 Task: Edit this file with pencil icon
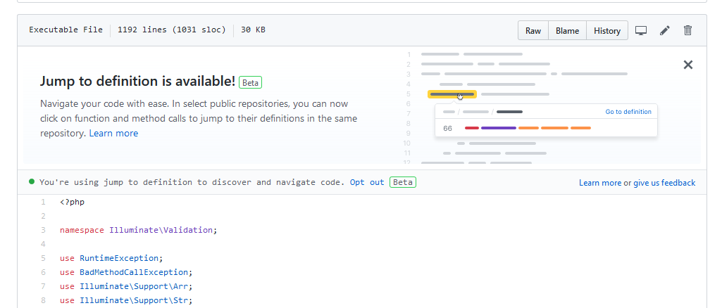click(x=664, y=30)
